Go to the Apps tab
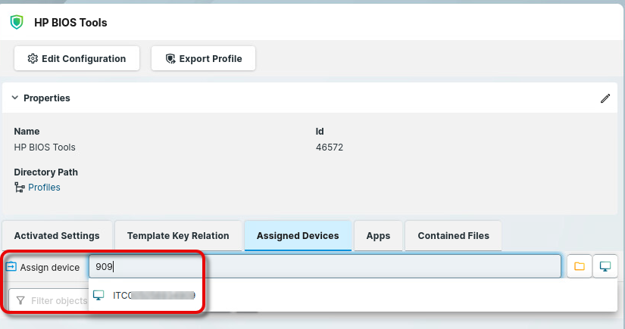The image size is (625, 329). pos(378,235)
